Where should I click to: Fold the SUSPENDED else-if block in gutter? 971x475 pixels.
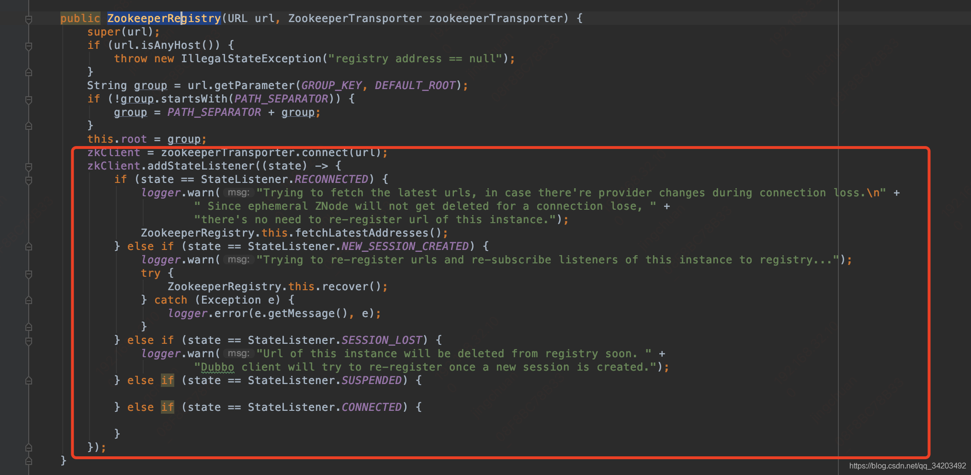pos(29,381)
